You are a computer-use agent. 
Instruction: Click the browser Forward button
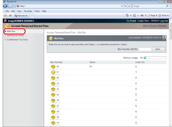pos(10,6)
